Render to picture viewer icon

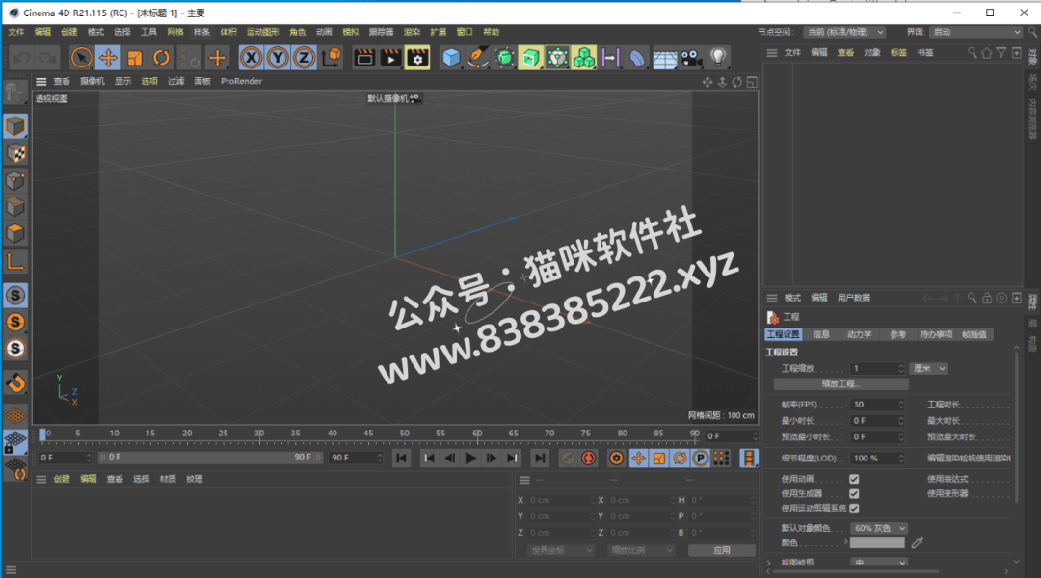pyautogui.click(x=391, y=58)
